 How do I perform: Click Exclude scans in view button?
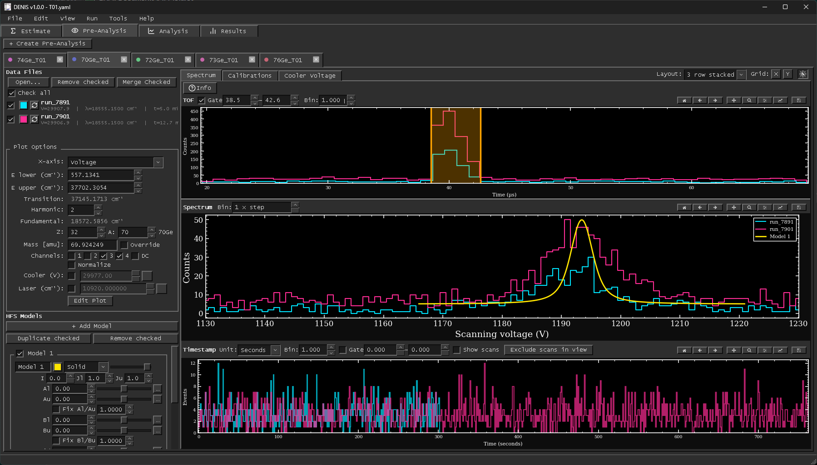(549, 350)
